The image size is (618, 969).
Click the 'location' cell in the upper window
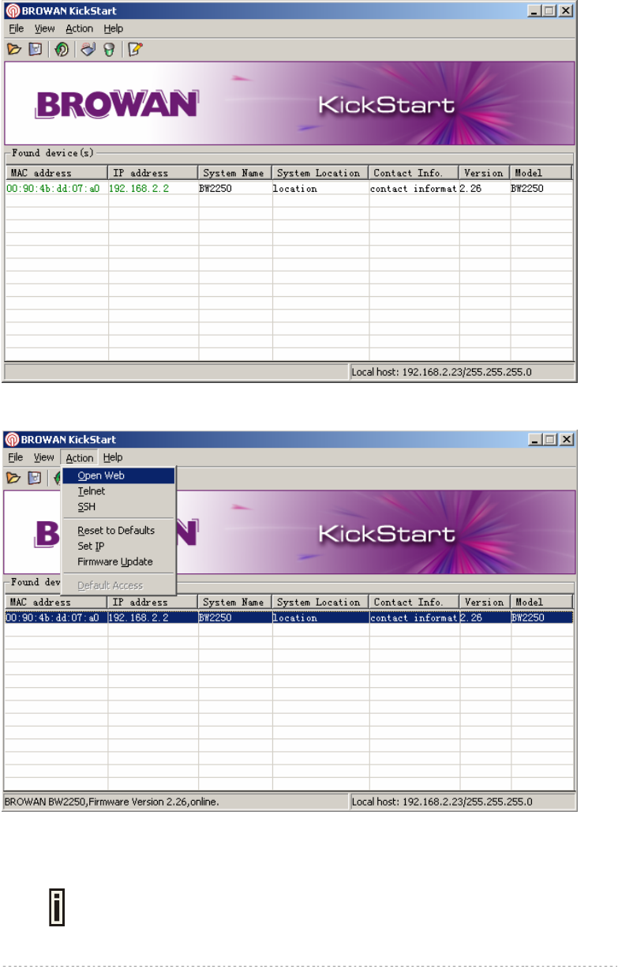[x=295, y=189]
